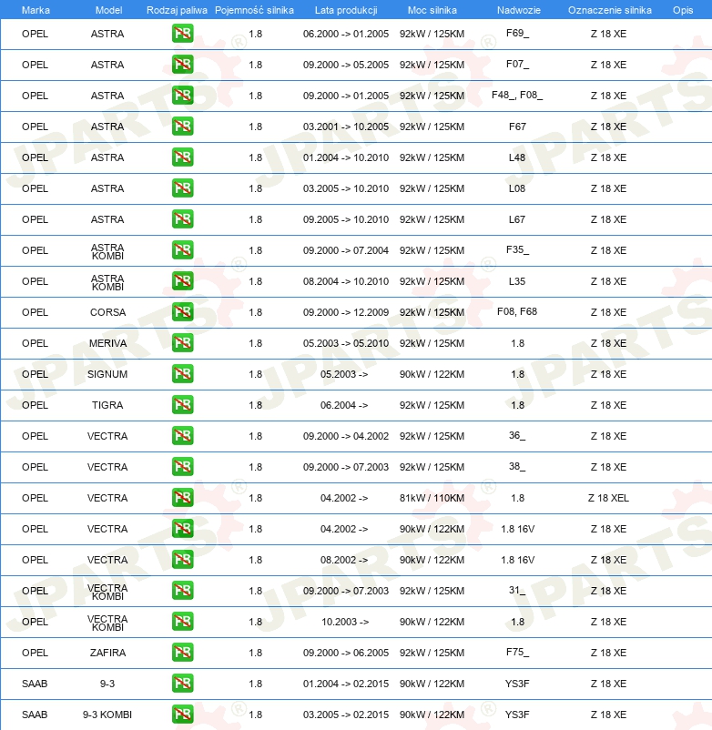
Task: Click fuel icon in the Z 18 XEL row
Action: [x=182, y=498]
